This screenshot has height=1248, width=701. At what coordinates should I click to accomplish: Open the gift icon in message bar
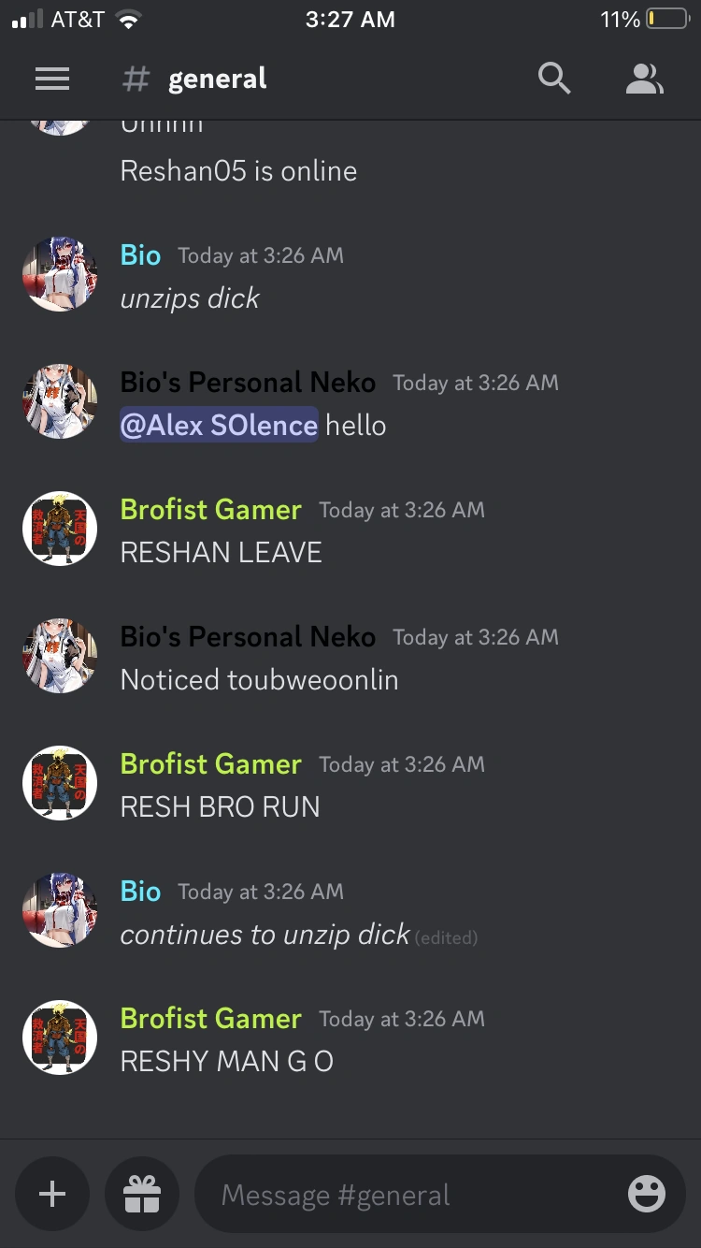pyautogui.click(x=142, y=1194)
